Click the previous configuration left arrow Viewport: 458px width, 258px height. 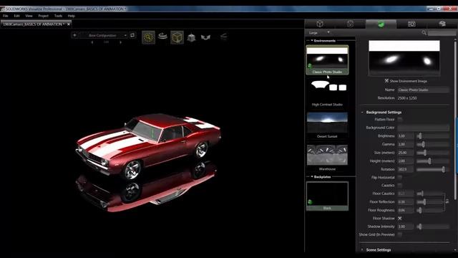click(92, 42)
